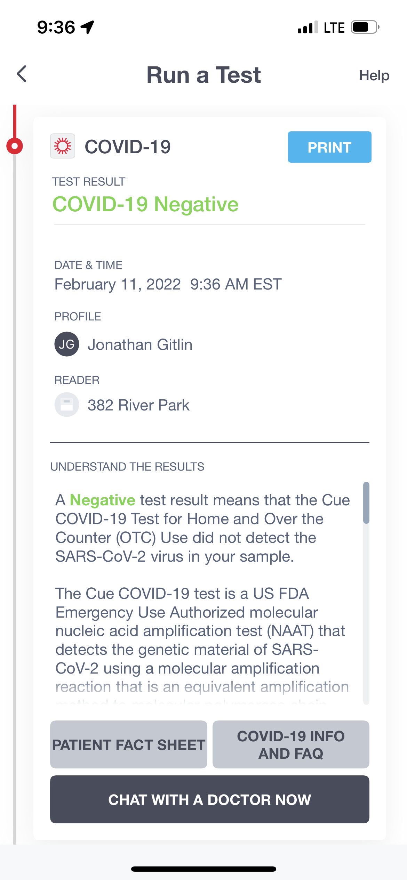The image size is (407, 880).
Task: Open COVID-19 Info and FAQ
Action: 291,744
